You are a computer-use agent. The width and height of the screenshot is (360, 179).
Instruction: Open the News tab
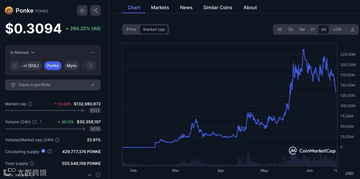(x=186, y=8)
